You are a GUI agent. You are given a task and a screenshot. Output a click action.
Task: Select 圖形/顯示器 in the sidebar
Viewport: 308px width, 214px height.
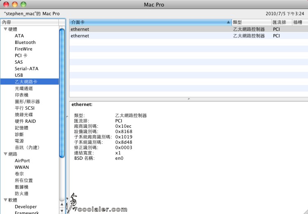27,101
